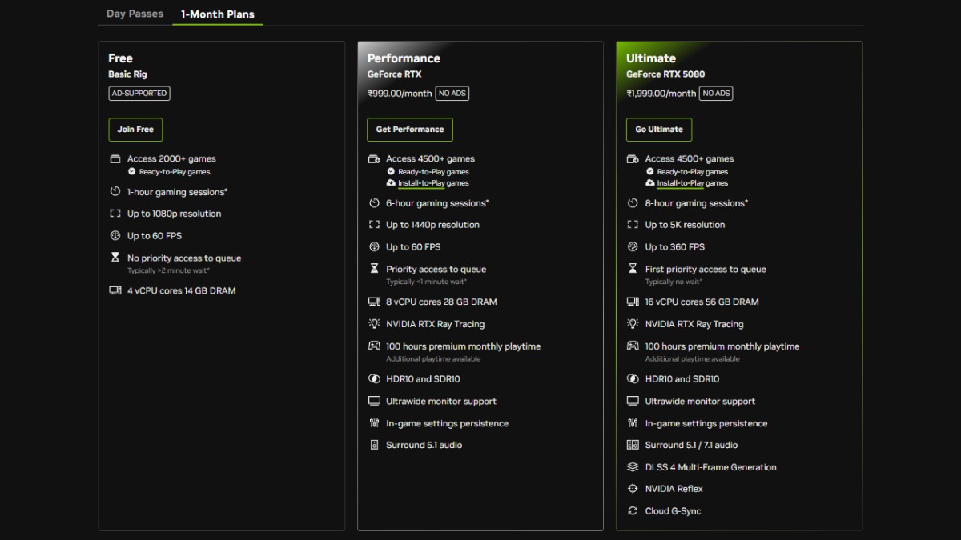The width and height of the screenshot is (961, 540).
Task: Click layers icon beside DLSS 4 Multi-Frame Generation
Action: coord(633,467)
